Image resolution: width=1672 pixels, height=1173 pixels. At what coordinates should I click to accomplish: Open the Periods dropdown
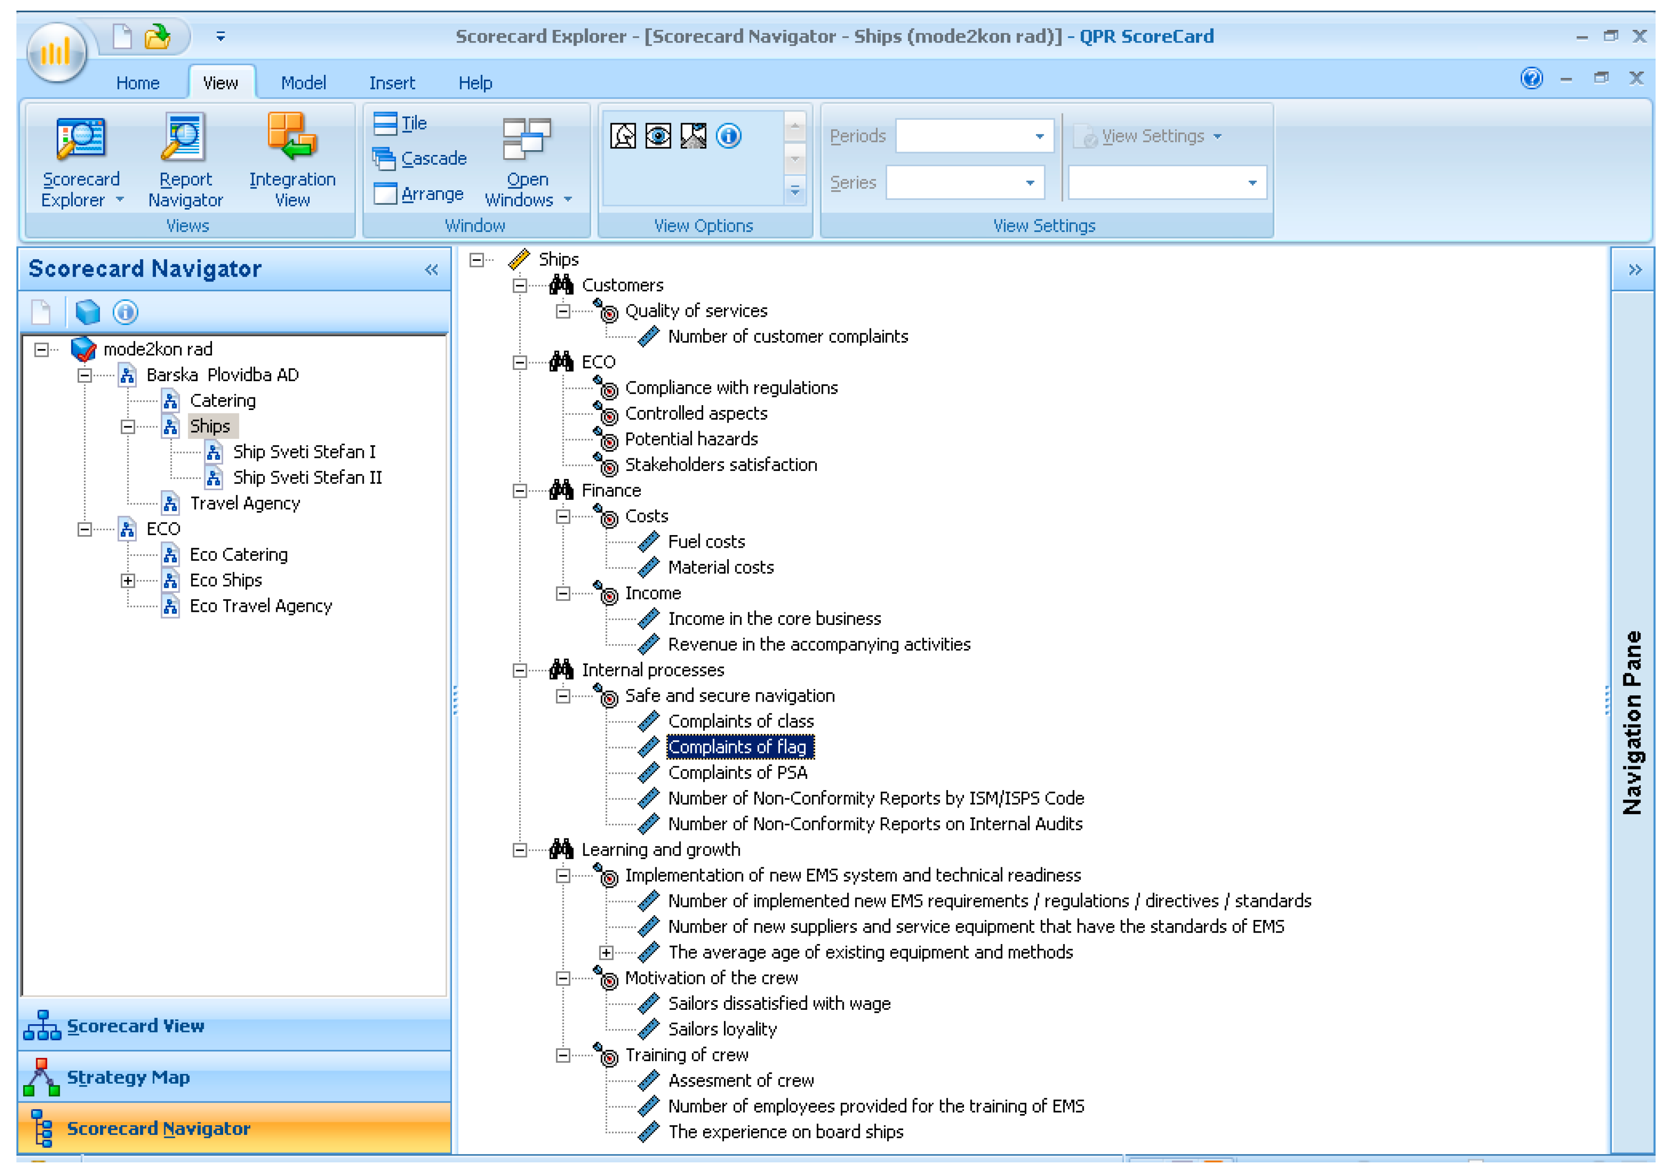click(x=1038, y=136)
